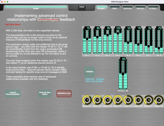164x126 pixels.
Task: Open Layout Documentation button
Action: (13, 93)
